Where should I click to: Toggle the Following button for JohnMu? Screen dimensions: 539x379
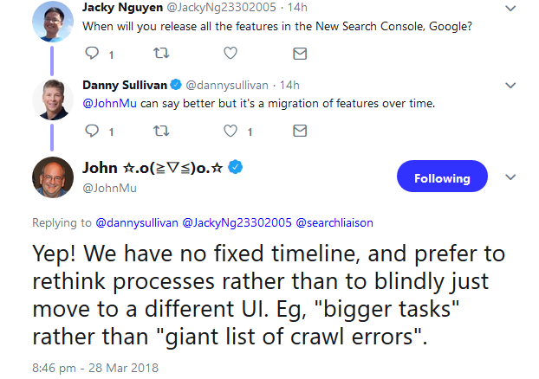(442, 178)
